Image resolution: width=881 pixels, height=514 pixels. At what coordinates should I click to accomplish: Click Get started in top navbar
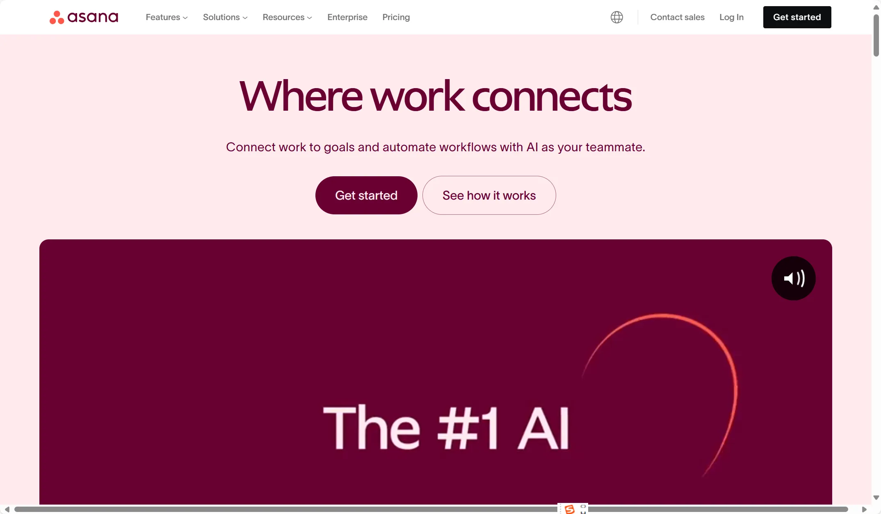pyautogui.click(x=797, y=16)
